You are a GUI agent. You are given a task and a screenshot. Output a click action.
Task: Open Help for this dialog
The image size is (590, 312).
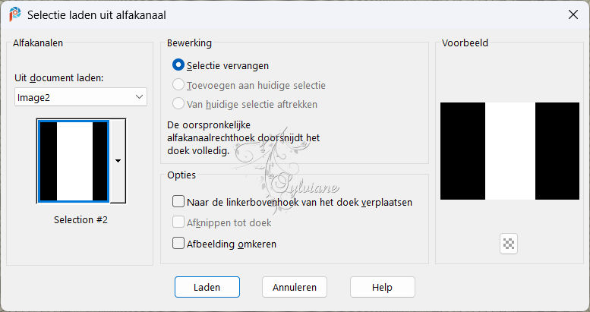(x=382, y=287)
